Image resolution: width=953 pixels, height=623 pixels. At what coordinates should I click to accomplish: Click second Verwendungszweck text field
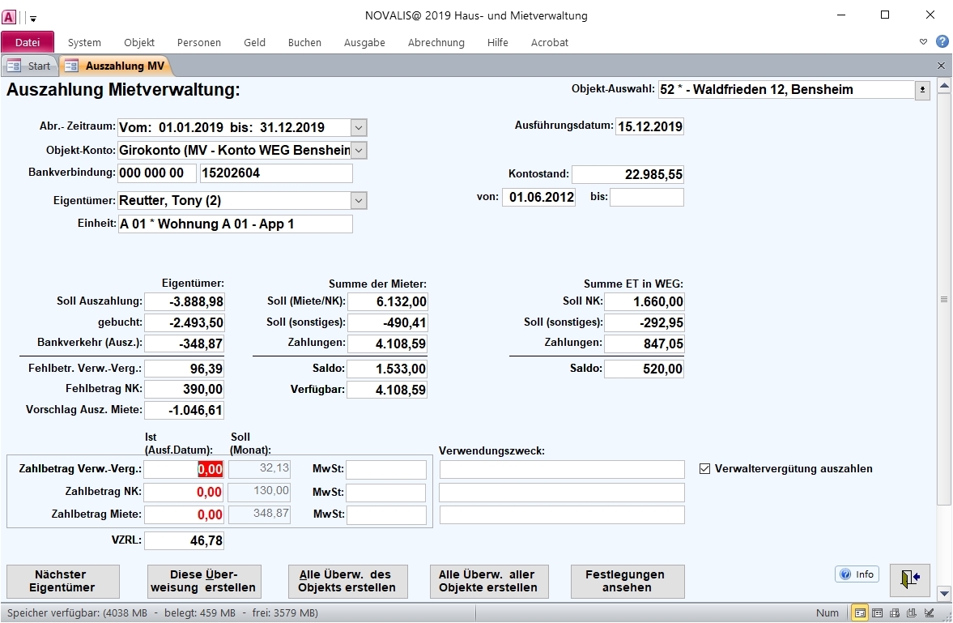point(562,492)
